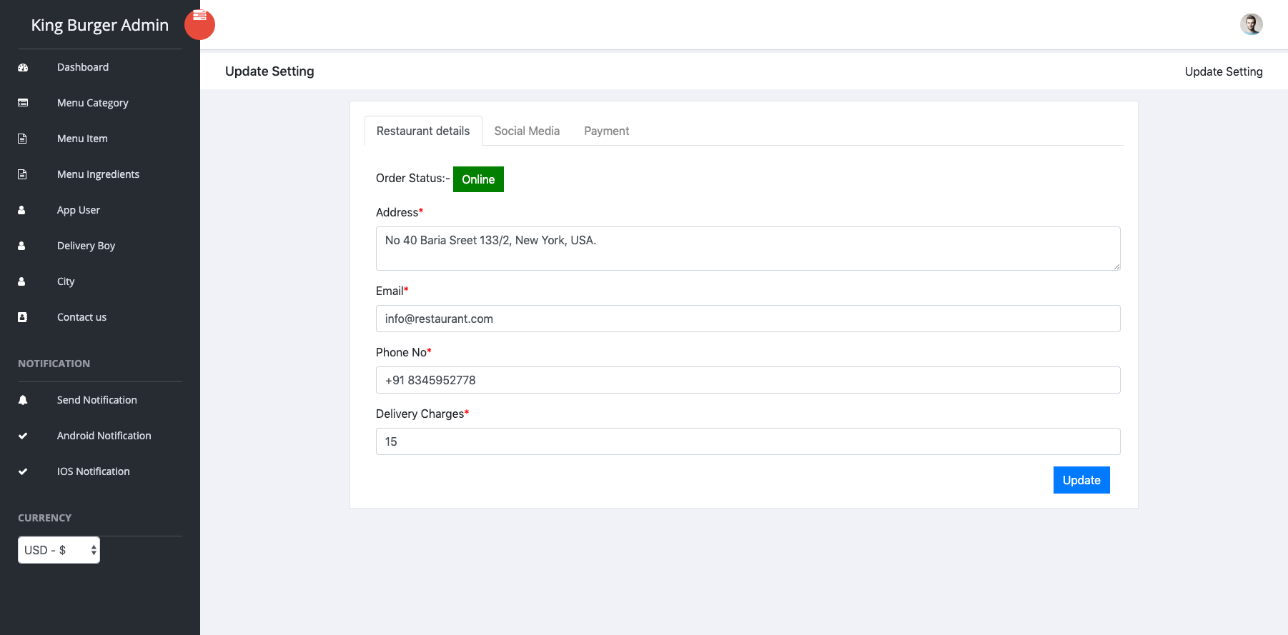Click the Send Notification bell icon

click(23, 400)
